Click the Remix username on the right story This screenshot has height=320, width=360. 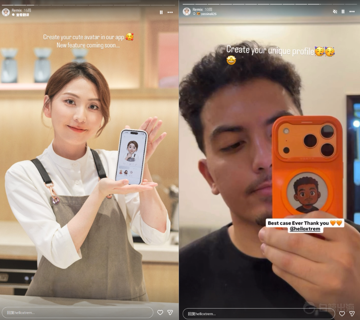pyautogui.click(x=197, y=10)
